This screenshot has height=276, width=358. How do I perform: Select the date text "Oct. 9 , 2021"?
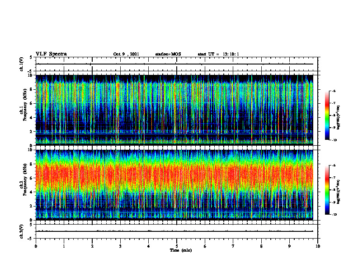126,54
